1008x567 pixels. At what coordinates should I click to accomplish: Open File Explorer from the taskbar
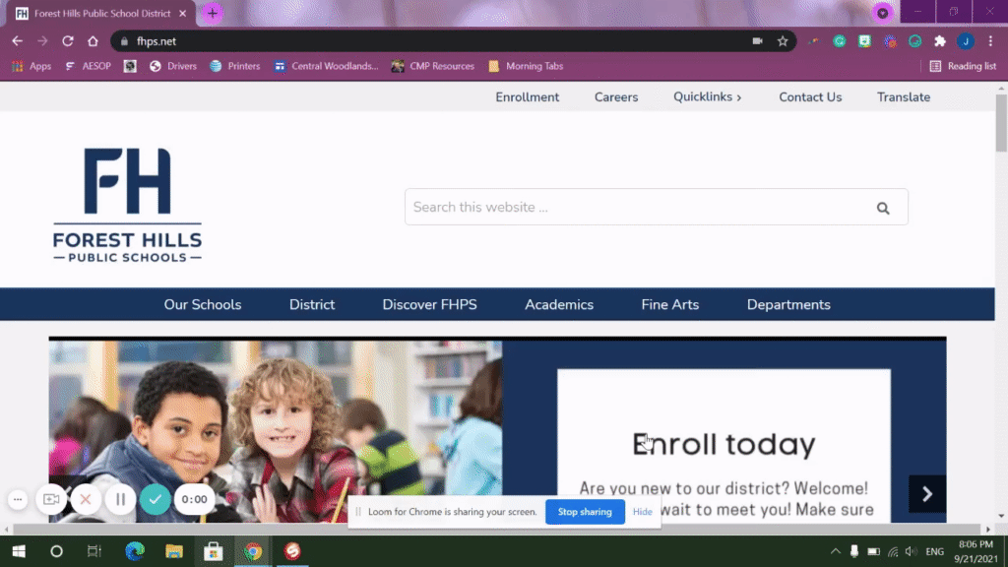click(x=174, y=551)
